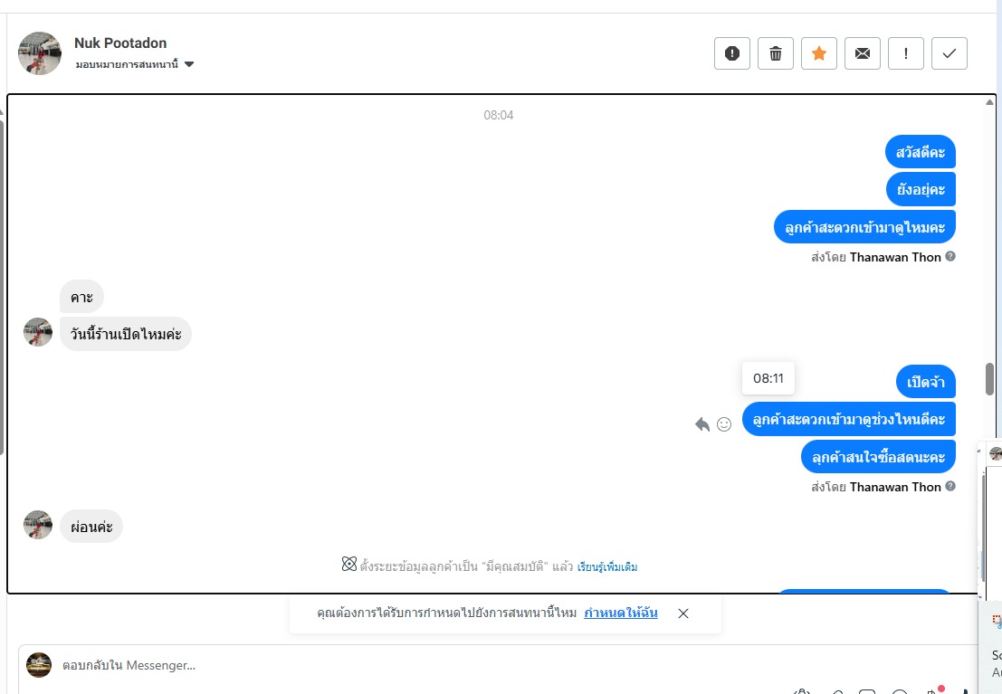Mark conversation as spam with exclamation circle icon
The width and height of the screenshot is (1002, 694).
click(731, 53)
